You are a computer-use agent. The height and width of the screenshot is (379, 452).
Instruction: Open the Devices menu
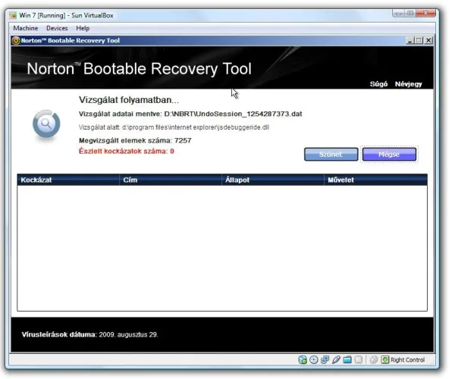click(x=57, y=28)
